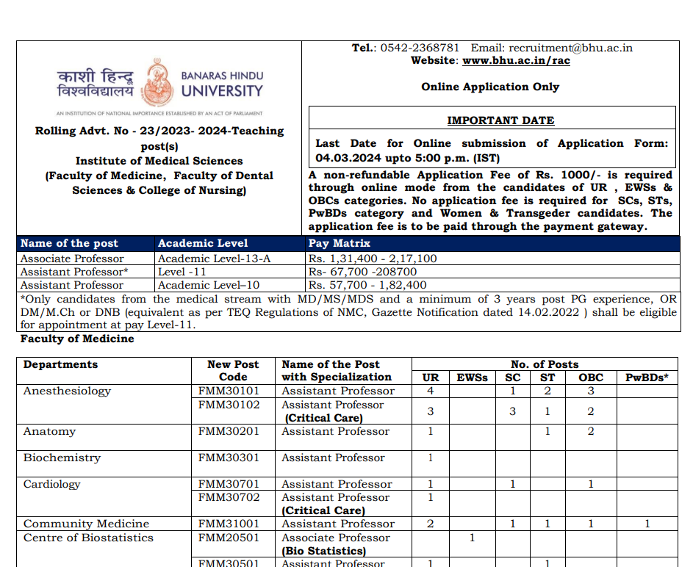Click the PwBDs value 1 in the Community Medicine row
The height and width of the screenshot is (567, 693).
pos(647,524)
